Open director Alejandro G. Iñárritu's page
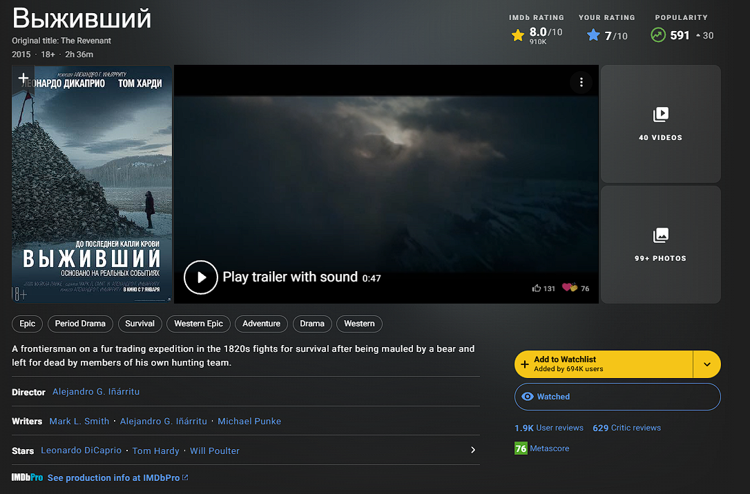The width and height of the screenshot is (750, 494). coord(96,392)
